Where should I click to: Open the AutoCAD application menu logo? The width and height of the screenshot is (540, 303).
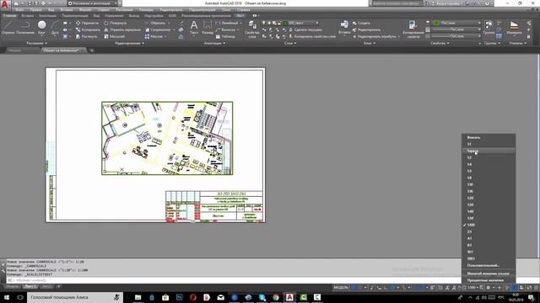tap(5, 4)
